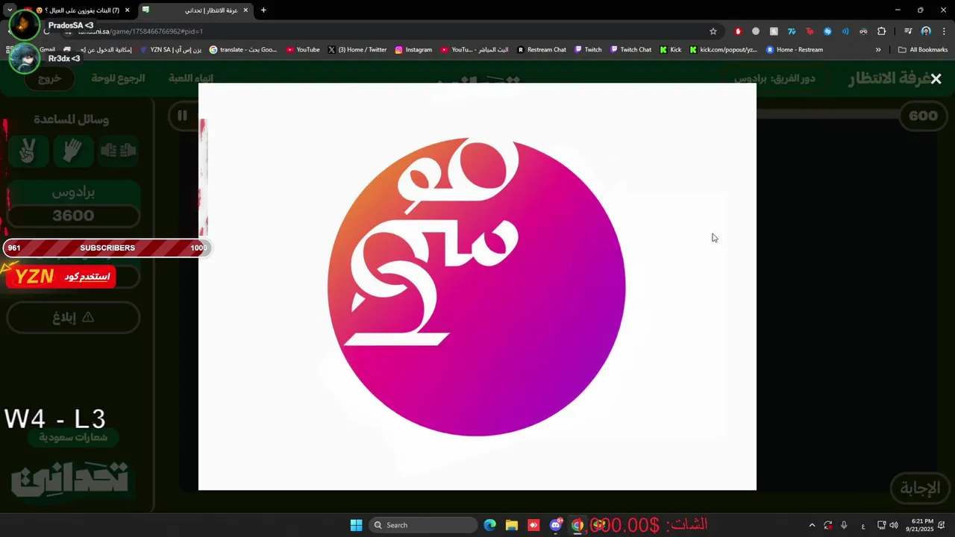Image resolution: width=955 pixels, height=537 pixels.
Task: Open the البث المباشر YouTube bookmark
Action: [475, 50]
